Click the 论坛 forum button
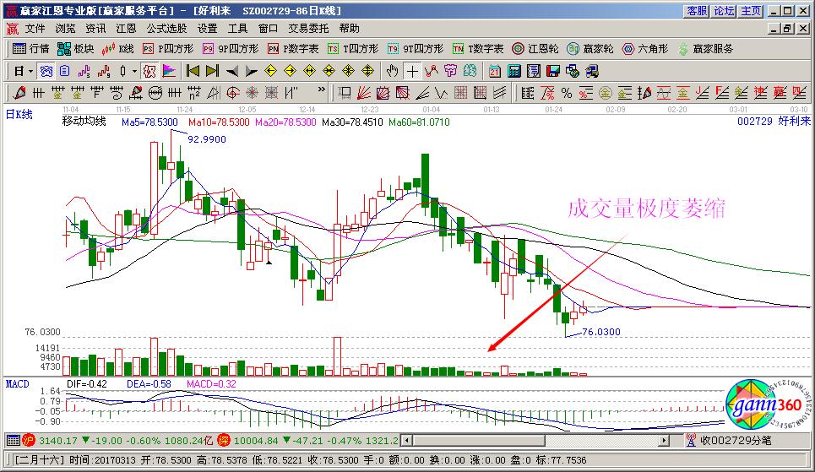Viewport: 815px width, 472px height. click(724, 11)
